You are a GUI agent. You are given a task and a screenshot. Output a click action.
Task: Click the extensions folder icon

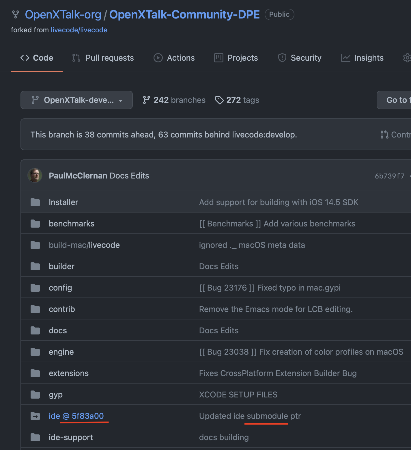pyautogui.click(x=35, y=373)
